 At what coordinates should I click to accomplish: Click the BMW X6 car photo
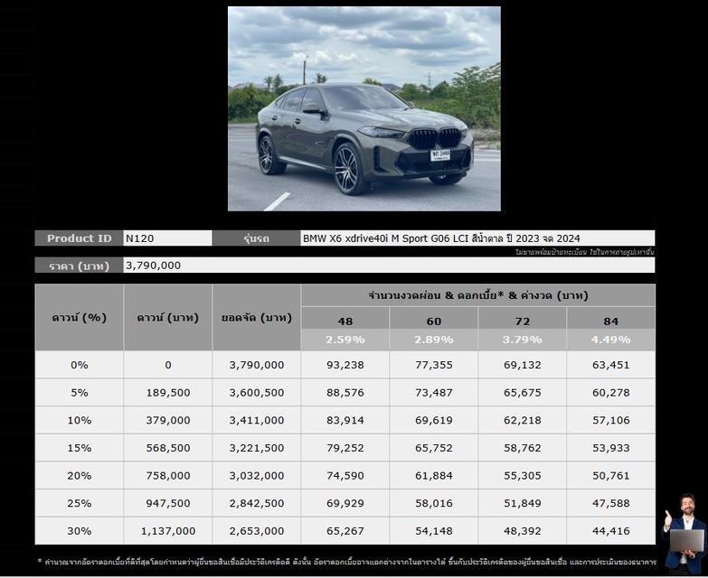coord(363,108)
